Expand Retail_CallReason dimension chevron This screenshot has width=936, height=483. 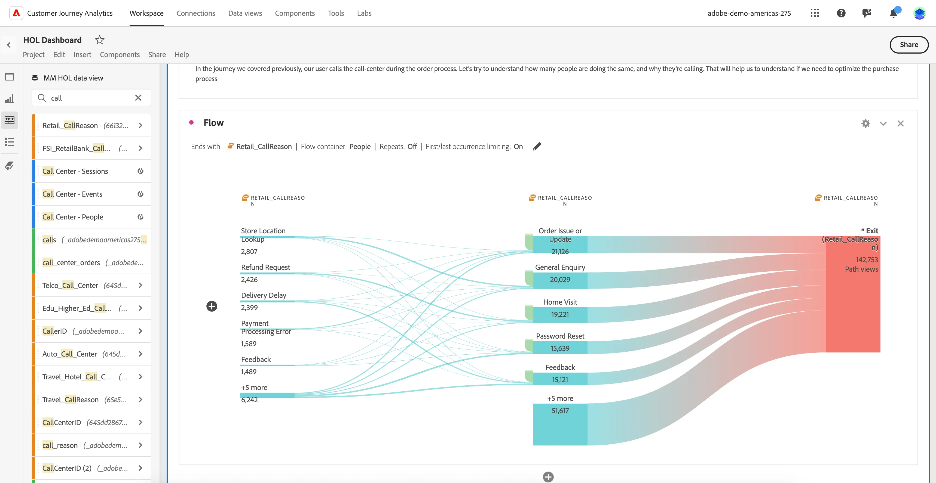pyautogui.click(x=140, y=125)
